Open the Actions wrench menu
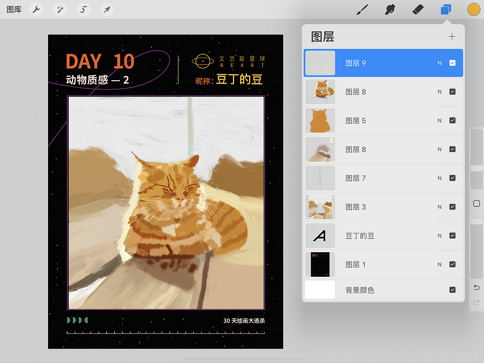Screen dimensions: 484x363 [36, 9]
